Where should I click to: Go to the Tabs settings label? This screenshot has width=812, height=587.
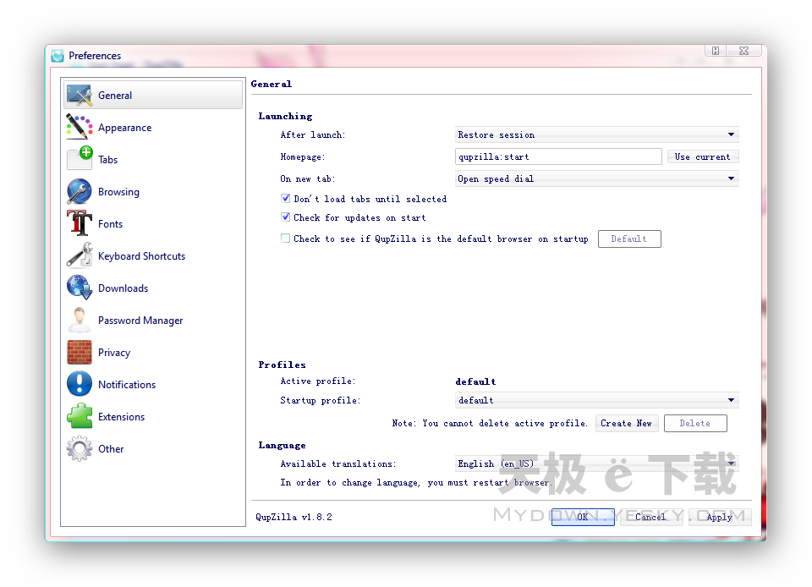tap(107, 159)
